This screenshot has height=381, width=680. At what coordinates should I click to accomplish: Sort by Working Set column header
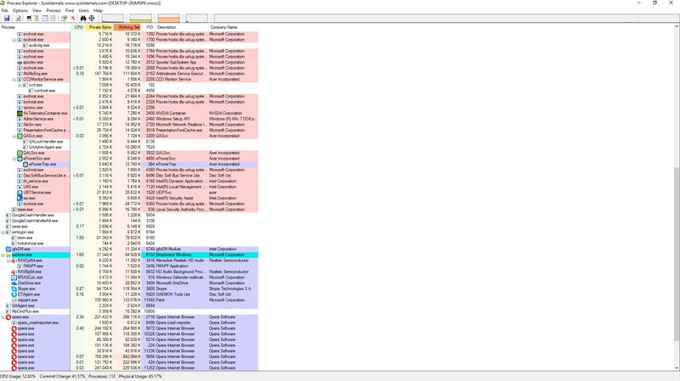pyautogui.click(x=128, y=27)
